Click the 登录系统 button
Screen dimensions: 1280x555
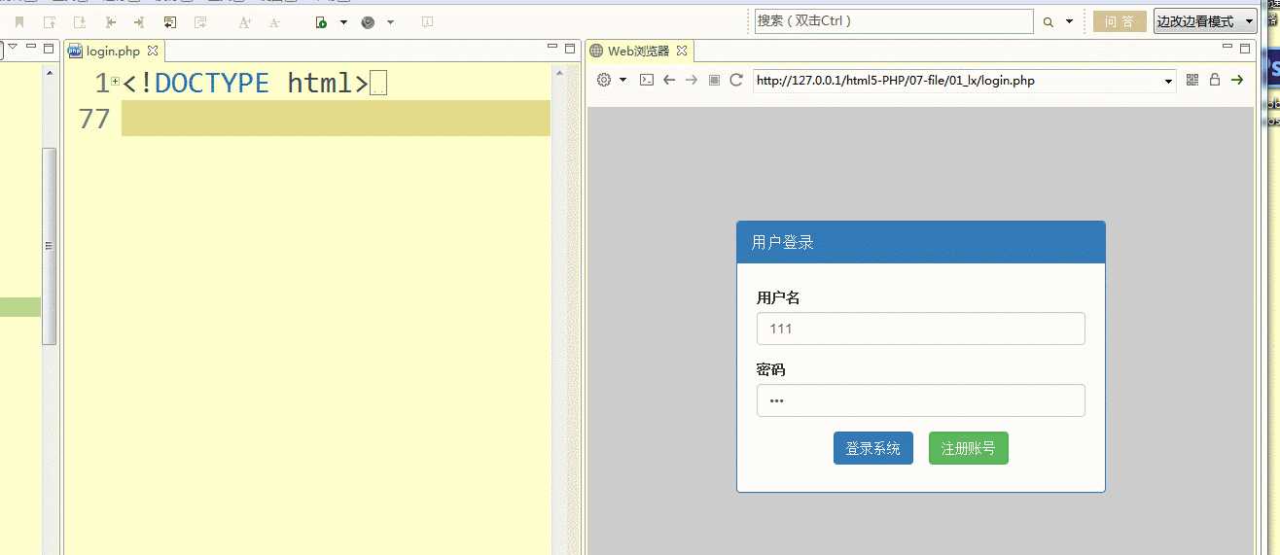pos(872,448)
